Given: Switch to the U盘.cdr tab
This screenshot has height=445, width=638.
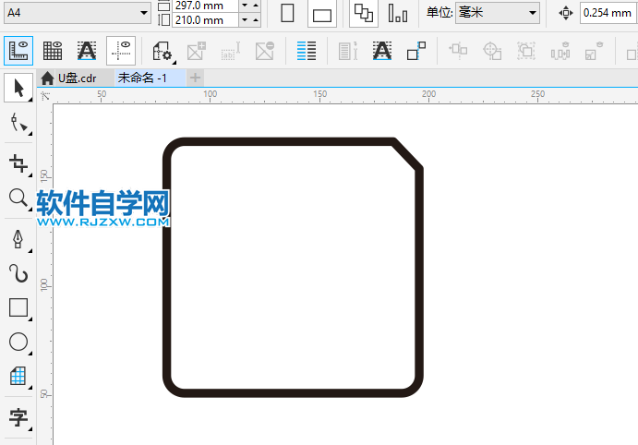Looking at the screenshot, I should (x=77, y=78).
